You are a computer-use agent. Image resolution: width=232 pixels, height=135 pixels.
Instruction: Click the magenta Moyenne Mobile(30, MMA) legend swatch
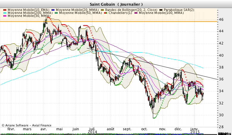[5, 16]
